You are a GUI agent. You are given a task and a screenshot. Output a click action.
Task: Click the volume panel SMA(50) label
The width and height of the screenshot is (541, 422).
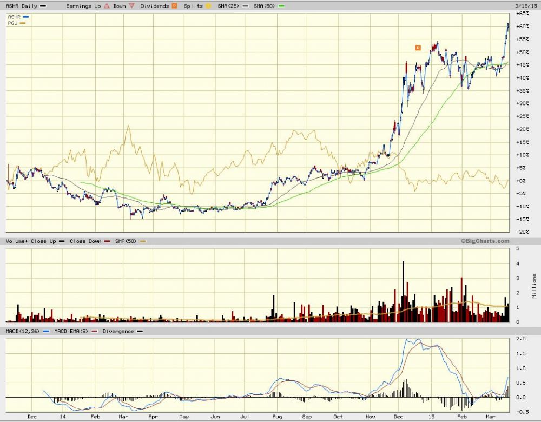click(x=125, y=241)
